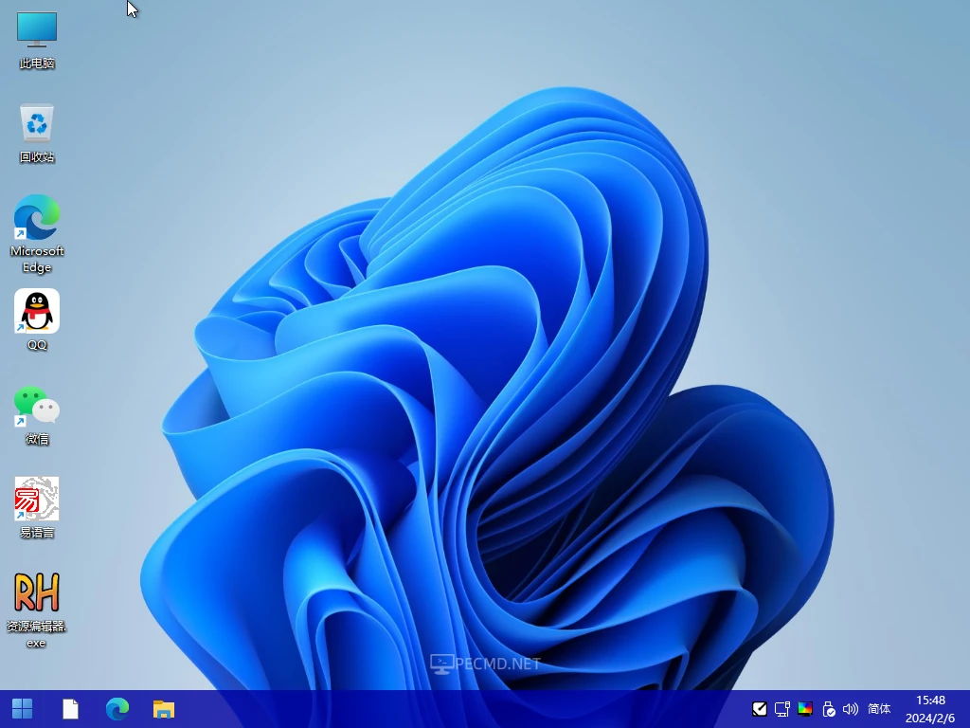
Task: Open the network computer tray icon
Action: pos(782,709)
